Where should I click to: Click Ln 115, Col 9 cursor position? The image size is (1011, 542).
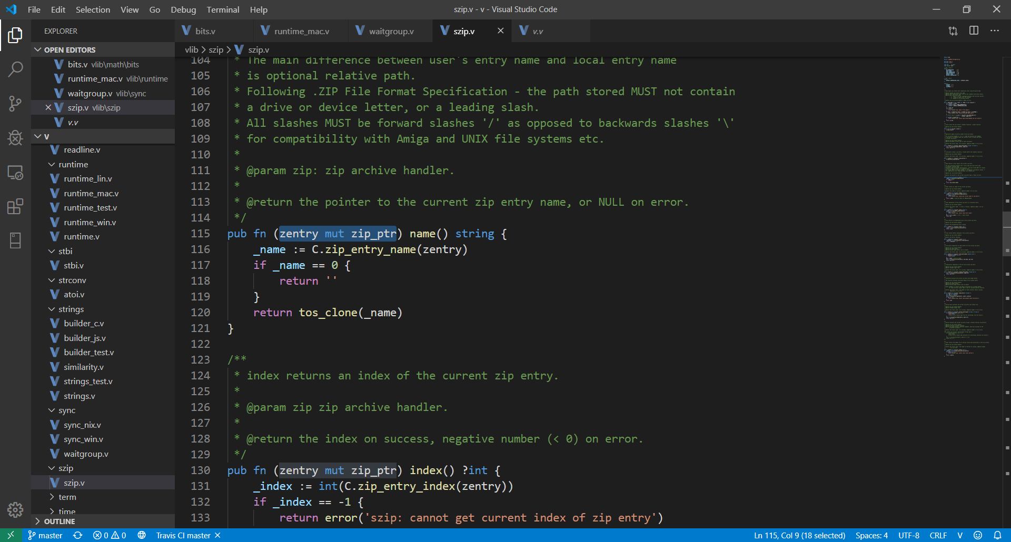[x=799, y=535]
